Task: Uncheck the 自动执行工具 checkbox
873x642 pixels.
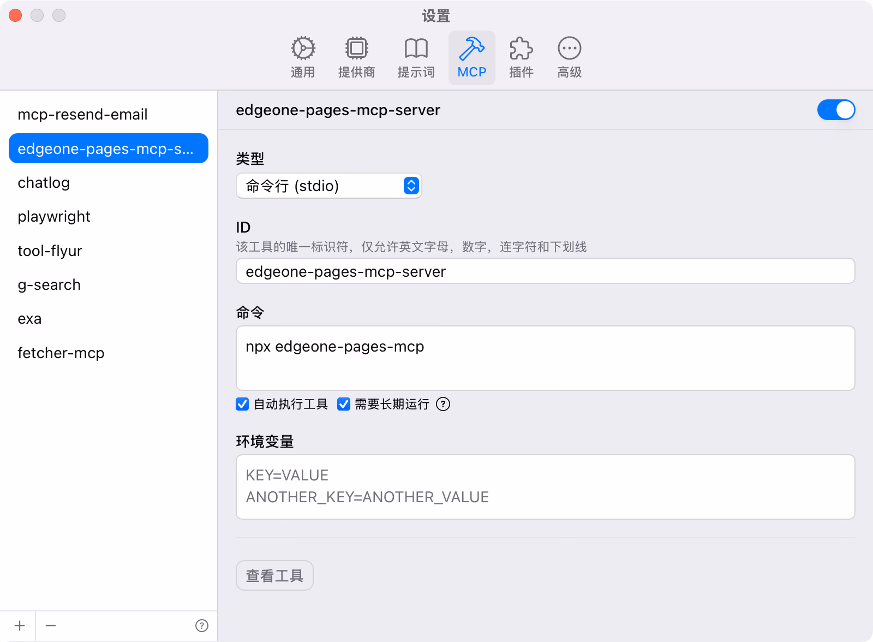Action: click(242, 404)
